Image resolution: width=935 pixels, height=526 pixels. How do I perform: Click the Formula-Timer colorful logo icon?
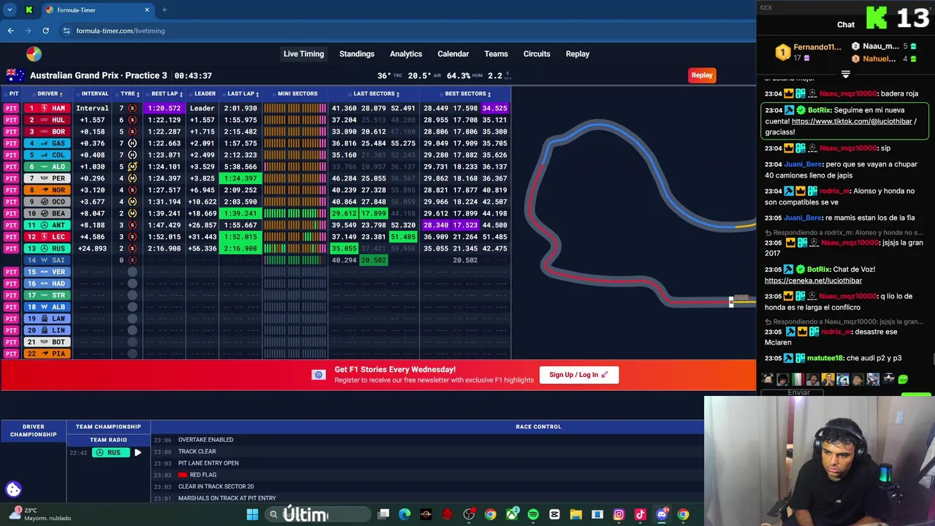point(34,54)
